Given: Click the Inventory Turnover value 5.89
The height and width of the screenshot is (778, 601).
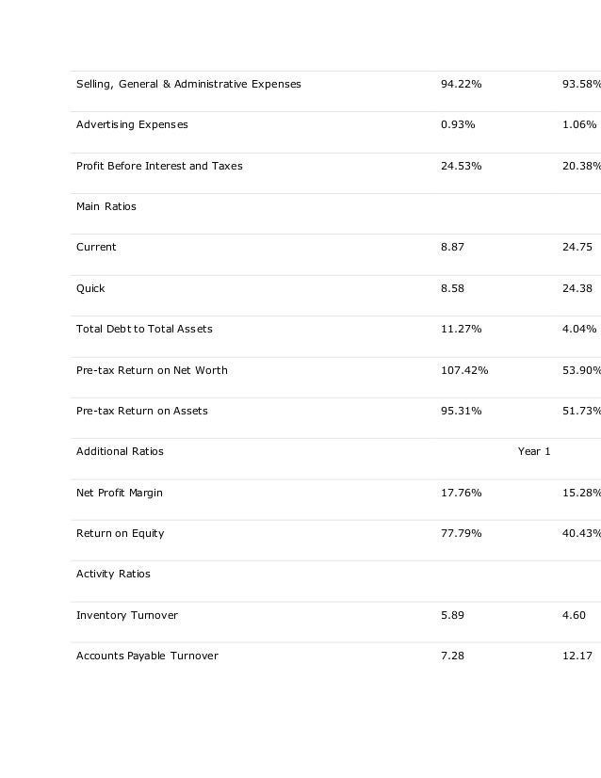Looking at the screenshot, I should tap(452, 616).
